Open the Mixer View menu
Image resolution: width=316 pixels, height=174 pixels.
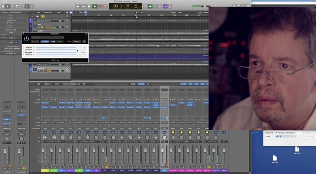coord(57,84)
